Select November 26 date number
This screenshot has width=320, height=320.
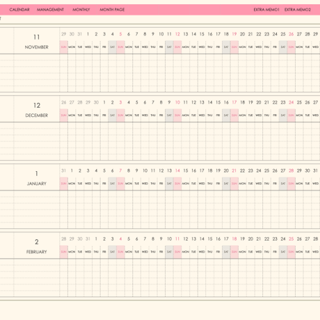click(291, 34)
